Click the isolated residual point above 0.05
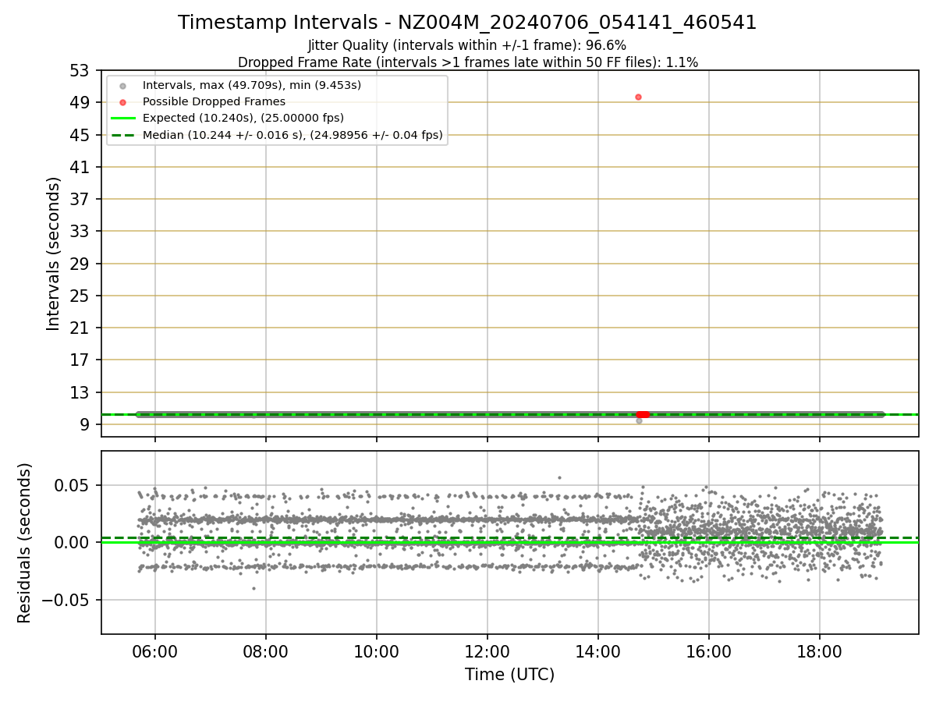This screenshot has width=936, height=702. 558,477
